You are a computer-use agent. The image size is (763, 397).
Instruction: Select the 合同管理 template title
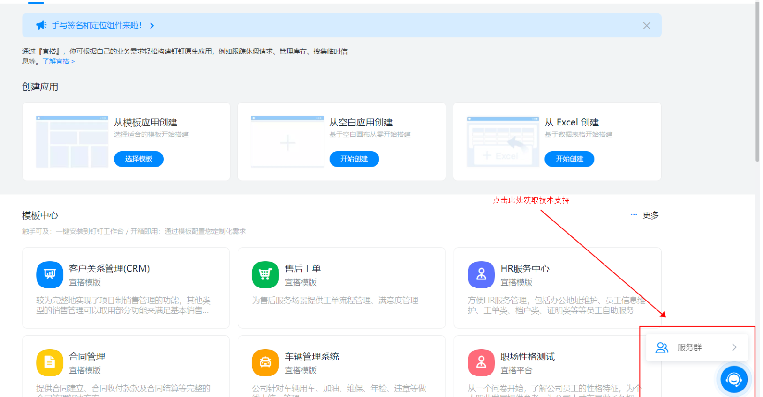click(x=87, y=357)
